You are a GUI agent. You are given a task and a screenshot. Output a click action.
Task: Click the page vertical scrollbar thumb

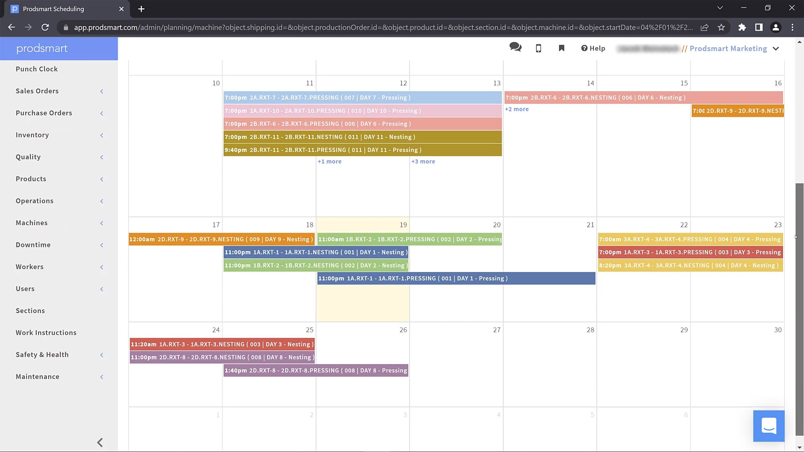click(x=799, y=310)
